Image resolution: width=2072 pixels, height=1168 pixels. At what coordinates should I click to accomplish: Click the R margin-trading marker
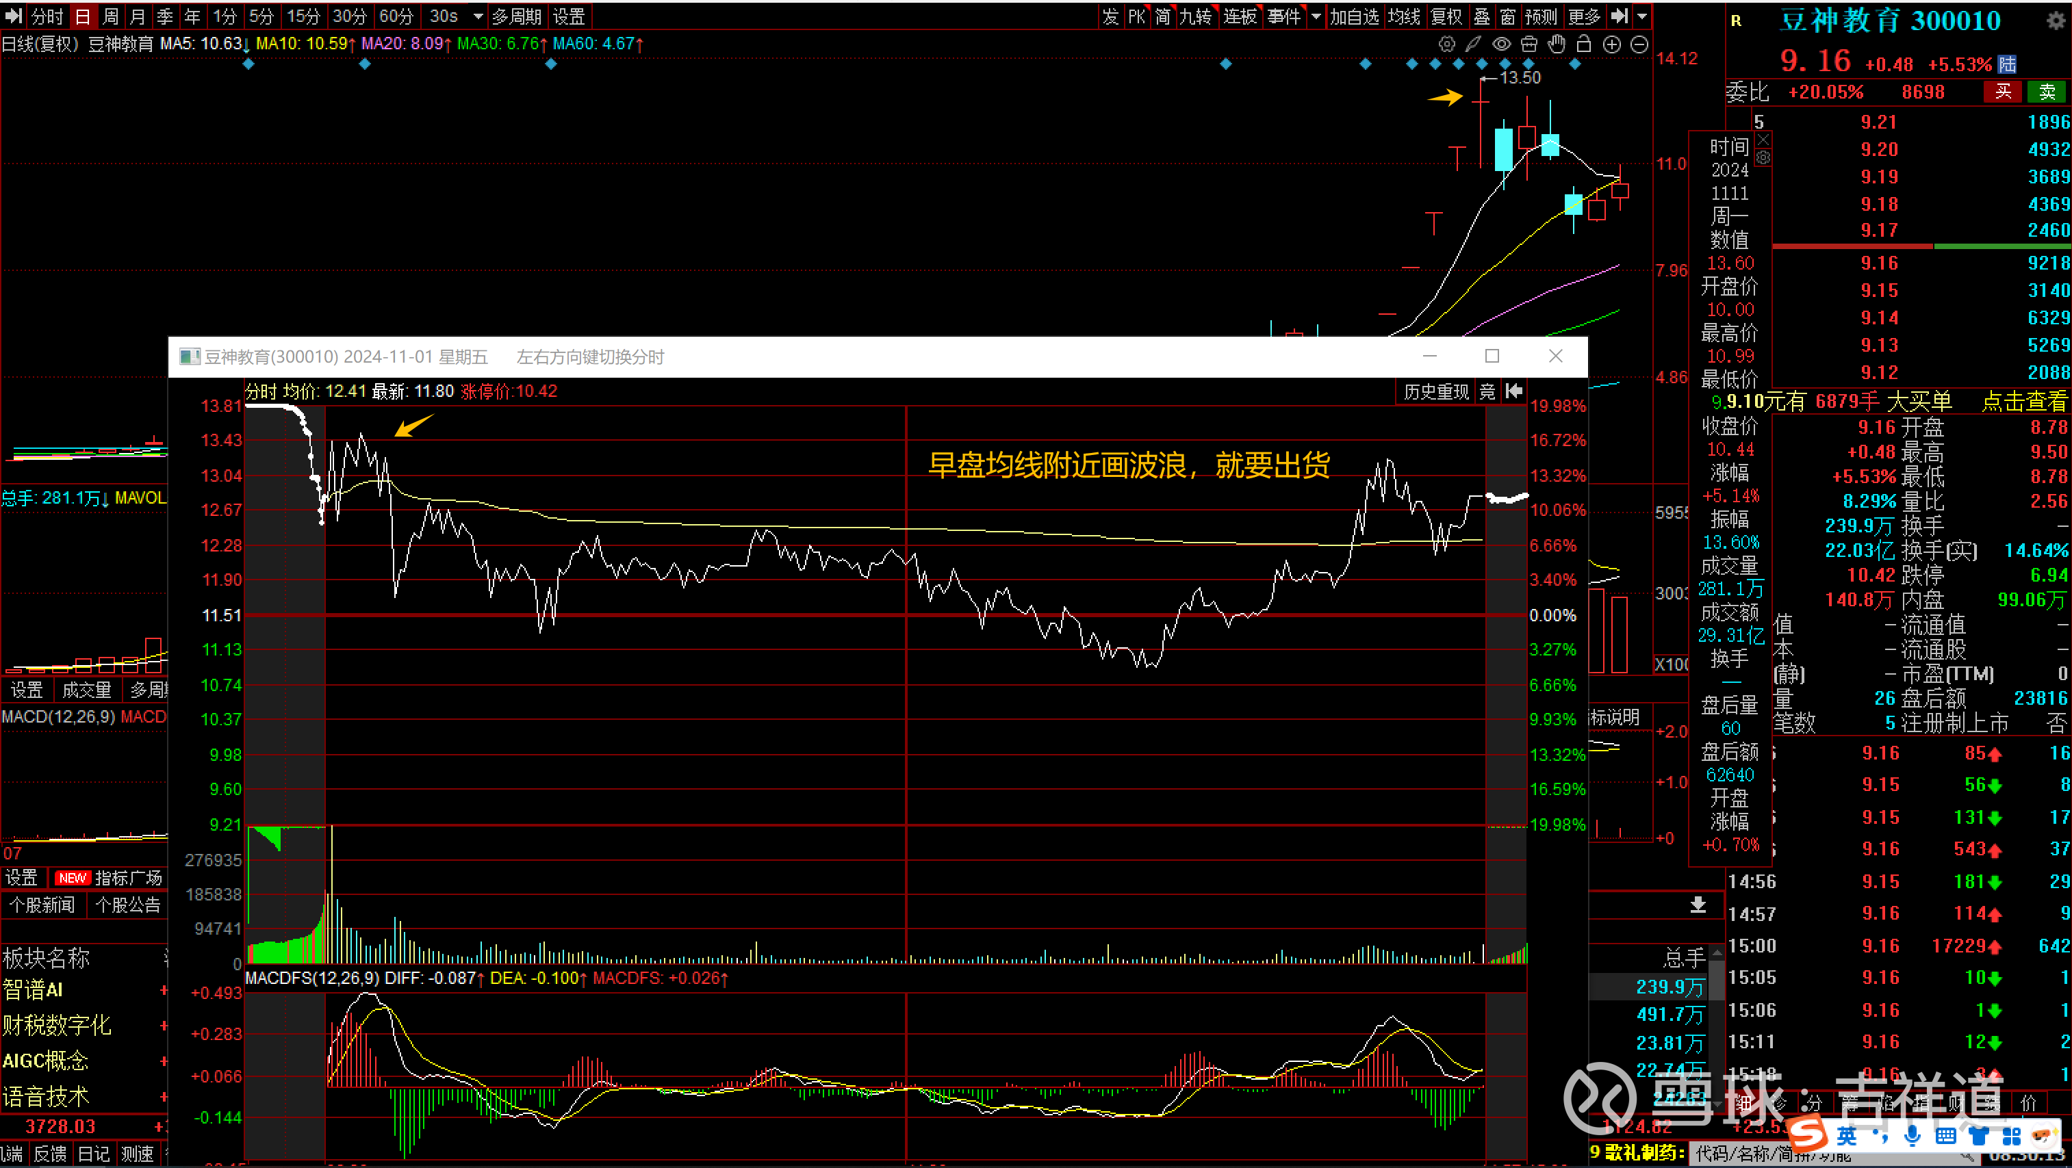point(1736,21)
